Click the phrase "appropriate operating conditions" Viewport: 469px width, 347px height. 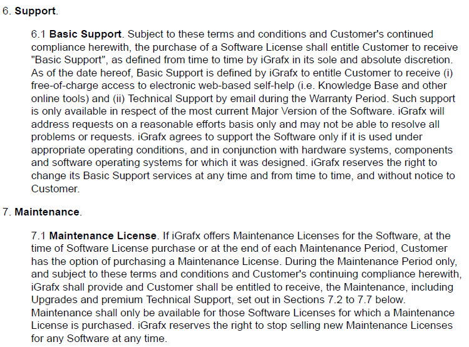click(103, 150)
